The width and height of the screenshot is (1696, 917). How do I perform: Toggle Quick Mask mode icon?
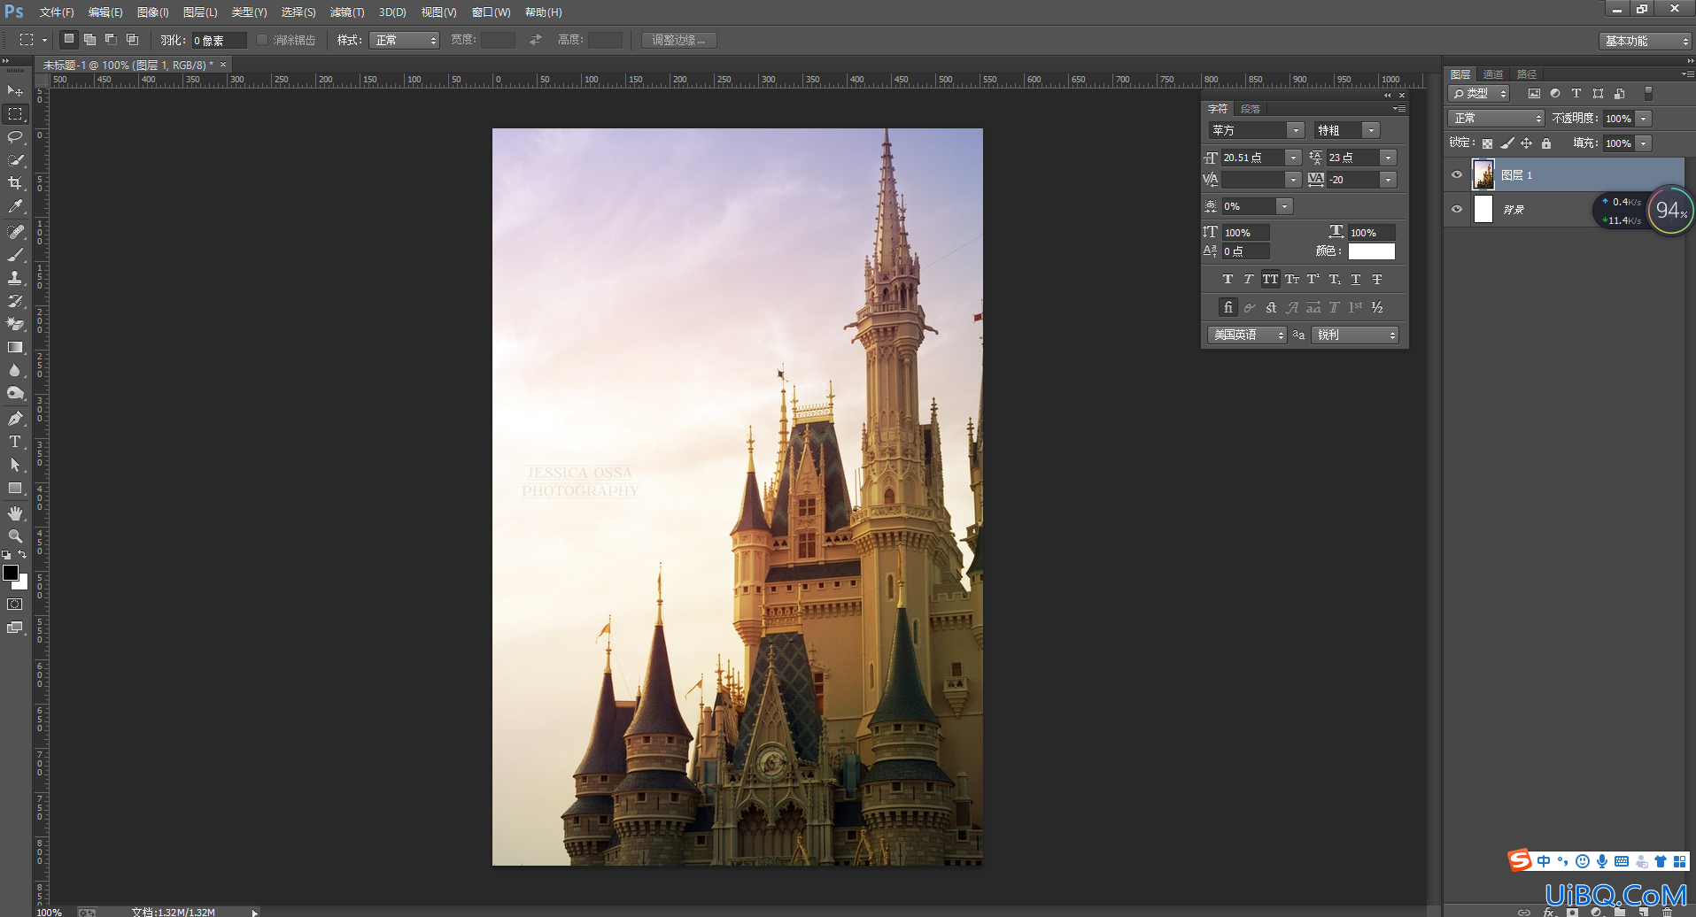(x=15, y=605)
